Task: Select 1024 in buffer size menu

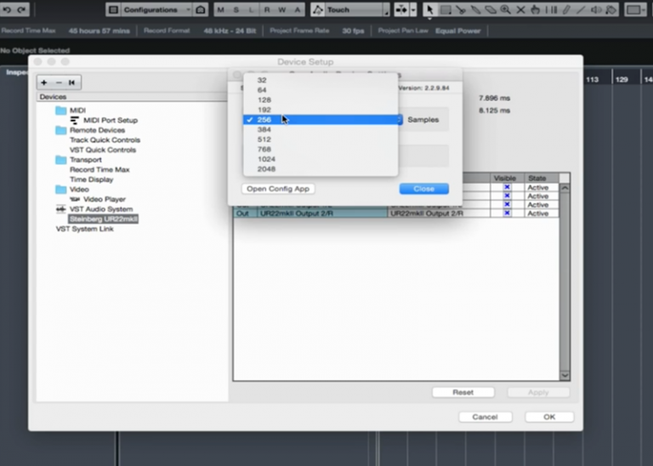Action: coord(266,159)
